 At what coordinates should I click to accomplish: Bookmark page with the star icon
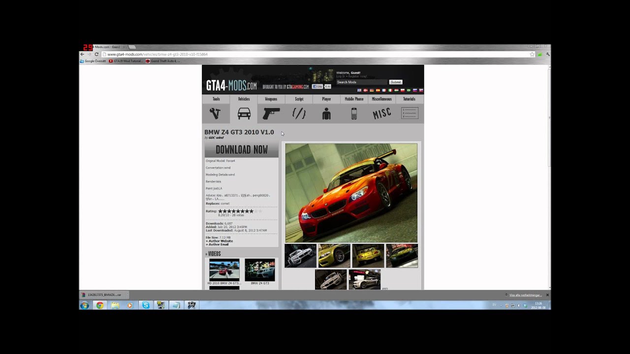532,54
